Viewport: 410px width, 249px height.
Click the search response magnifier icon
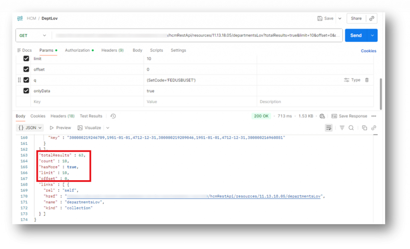pyautogui.click(x=351, y=127)
